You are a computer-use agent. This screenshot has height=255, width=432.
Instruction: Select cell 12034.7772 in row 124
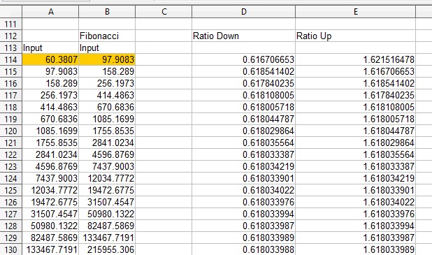click(x=107, y=178)
